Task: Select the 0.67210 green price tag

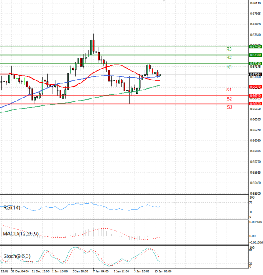Action: (x=255, y=64)
